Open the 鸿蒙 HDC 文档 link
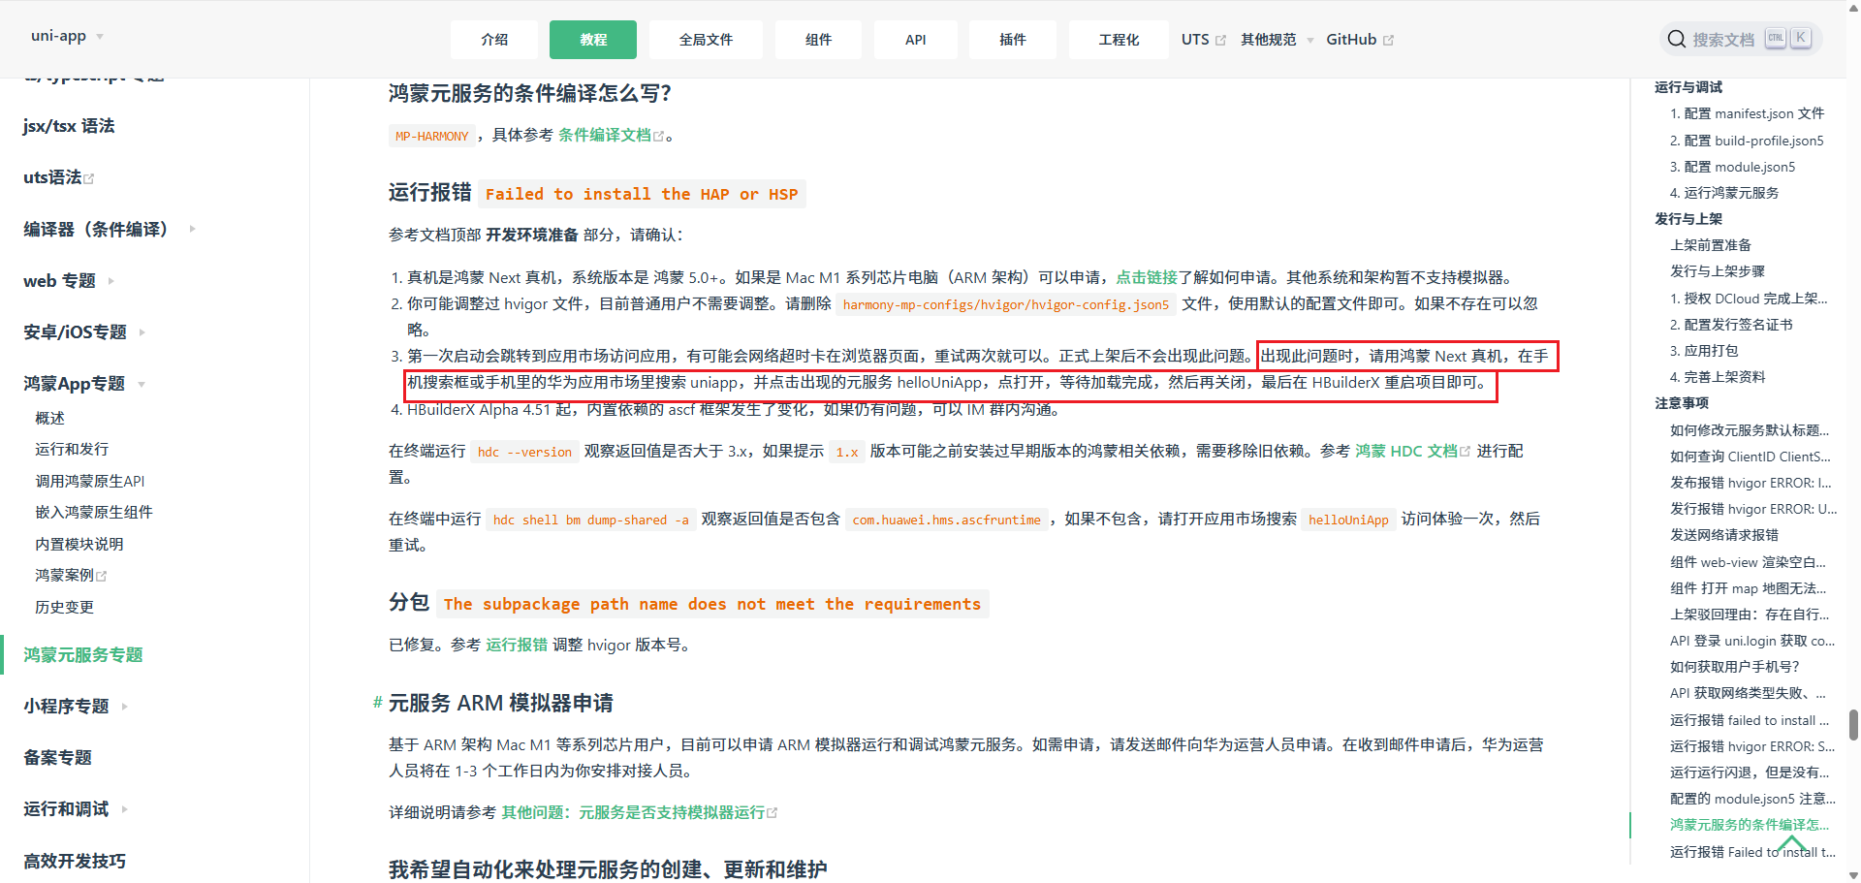1861x883 pixels. click(x=1412, y=452)
